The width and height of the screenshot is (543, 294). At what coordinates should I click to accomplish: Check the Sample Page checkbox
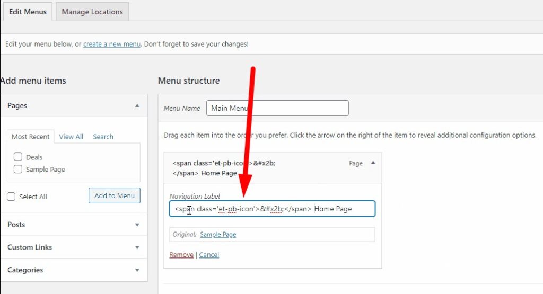coord(17,169)
